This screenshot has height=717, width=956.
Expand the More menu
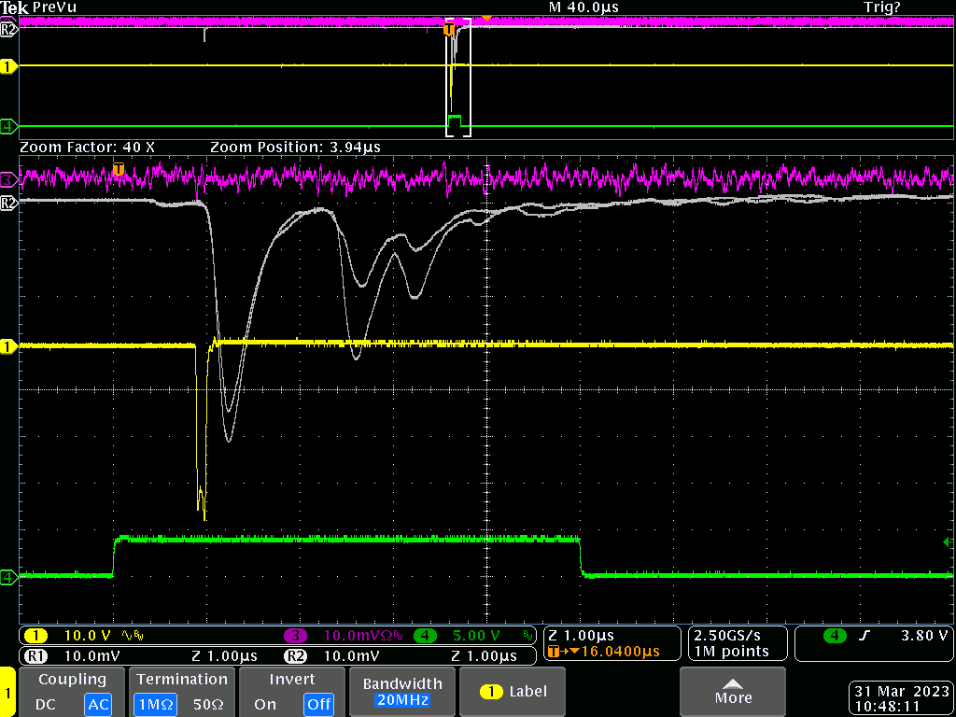tap(733, 691)
